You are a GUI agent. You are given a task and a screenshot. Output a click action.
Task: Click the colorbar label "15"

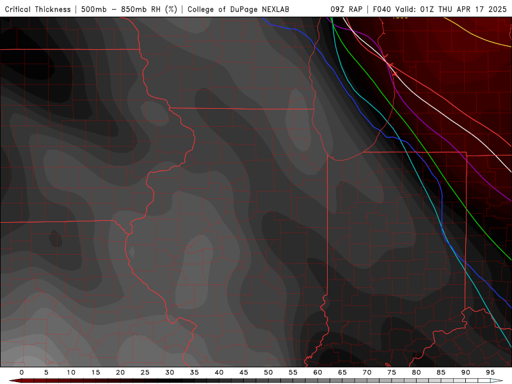tap(95, 372)
